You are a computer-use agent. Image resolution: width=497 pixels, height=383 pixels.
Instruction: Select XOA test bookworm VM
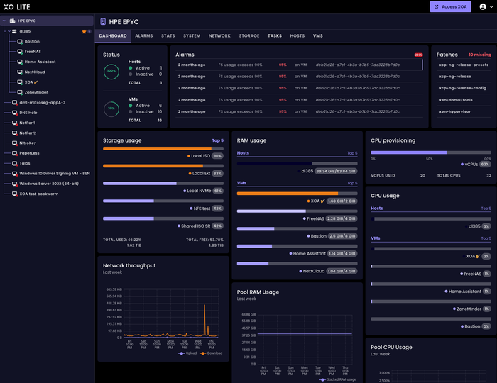pos(38,194)
